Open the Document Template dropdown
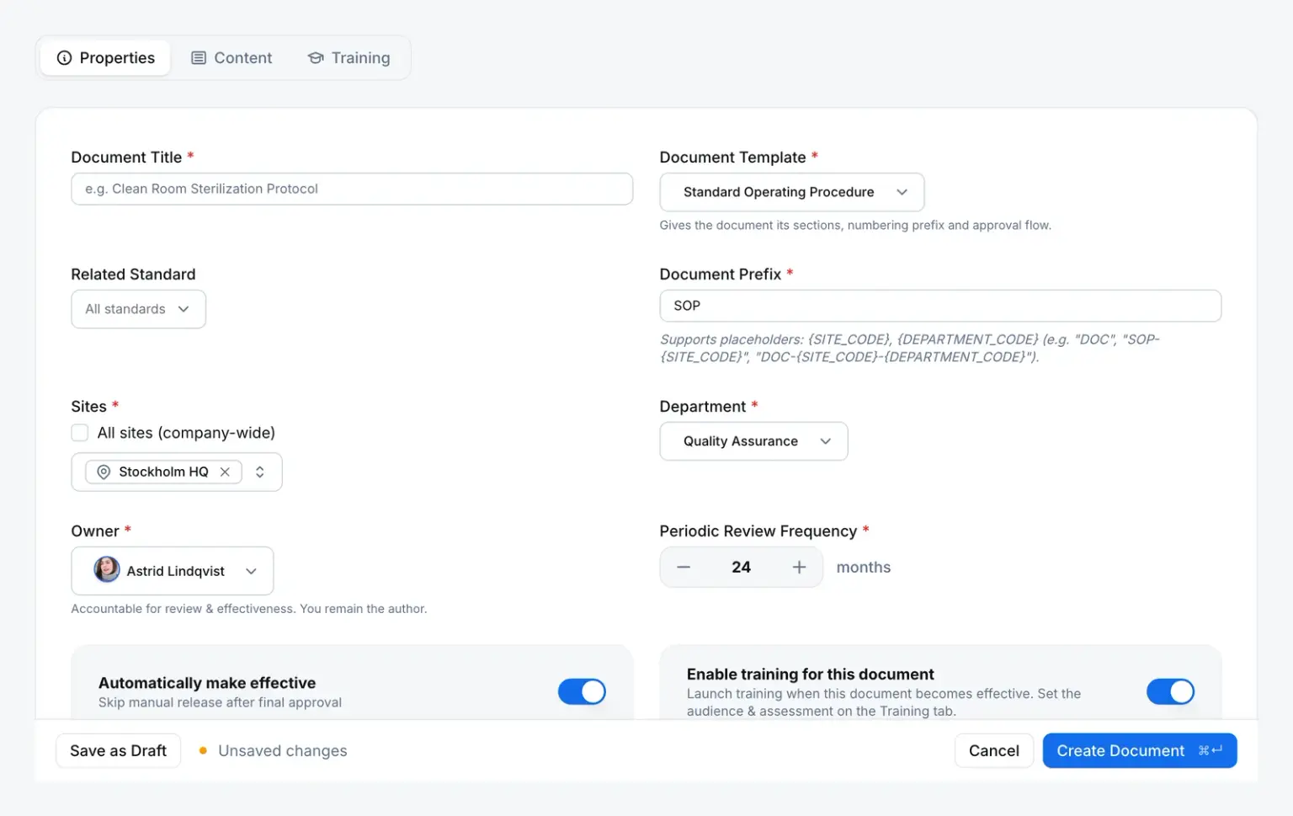 [x=792, y=192]
